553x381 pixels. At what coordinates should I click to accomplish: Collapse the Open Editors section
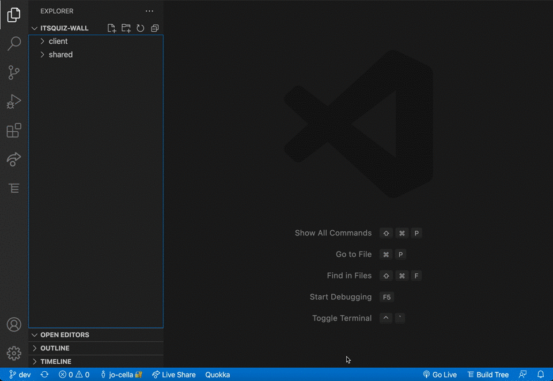pyautogui.click(x=34, y=335)
